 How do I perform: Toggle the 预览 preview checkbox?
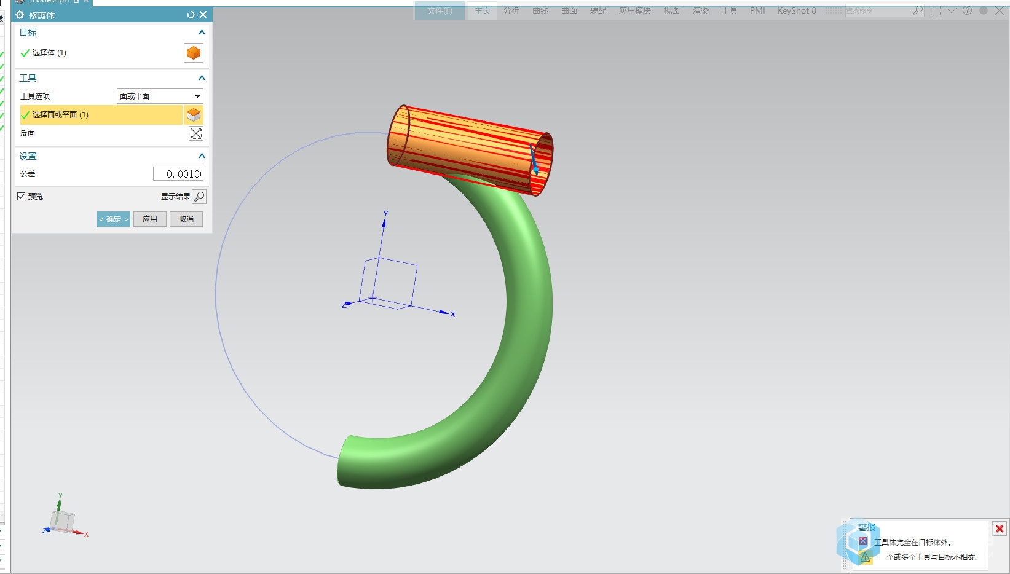pos(22,196)
